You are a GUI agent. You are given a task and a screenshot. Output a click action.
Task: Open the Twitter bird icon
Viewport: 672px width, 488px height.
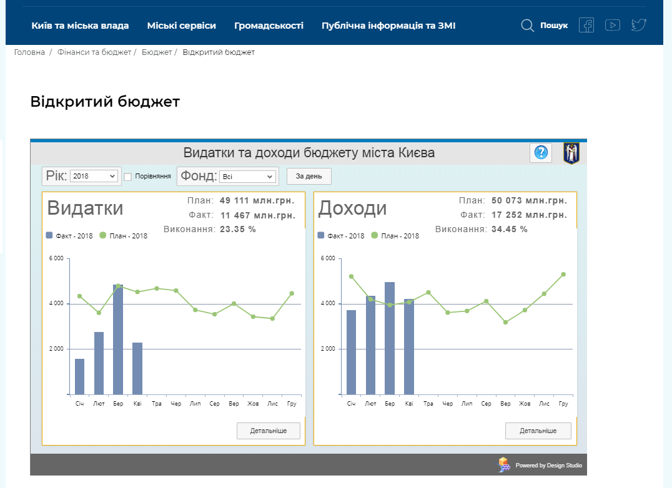tap(638, 26)
